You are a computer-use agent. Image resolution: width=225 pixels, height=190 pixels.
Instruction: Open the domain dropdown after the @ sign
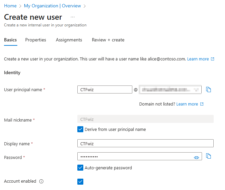pos(170,89)
